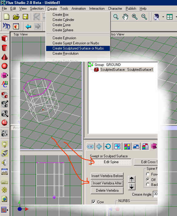This screenshot has height=216, width=177.
Task: Choose Create Sculptured Surface or Nurbs
Action: [78, 48]
